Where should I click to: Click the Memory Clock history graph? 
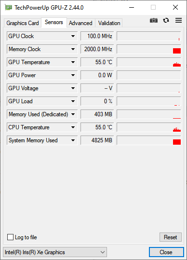point(149,49)
